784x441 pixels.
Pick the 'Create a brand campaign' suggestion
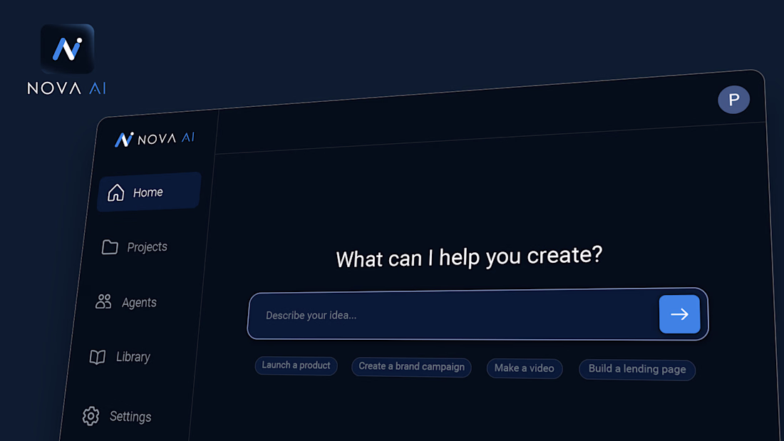pyautogui.click(x=411, y=367)
